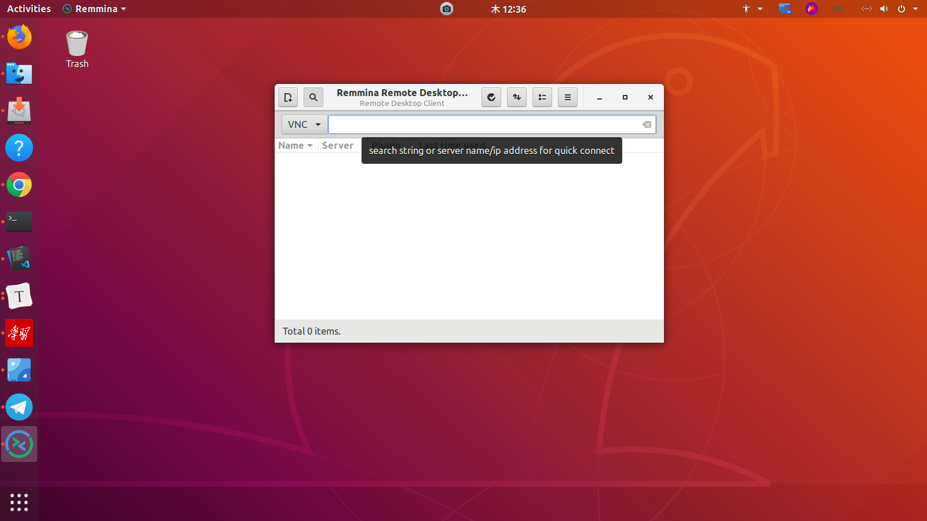Open the blue abstract-shapes app in dock
This screenshot has height=521, width=927.
(x=19, y=370)
